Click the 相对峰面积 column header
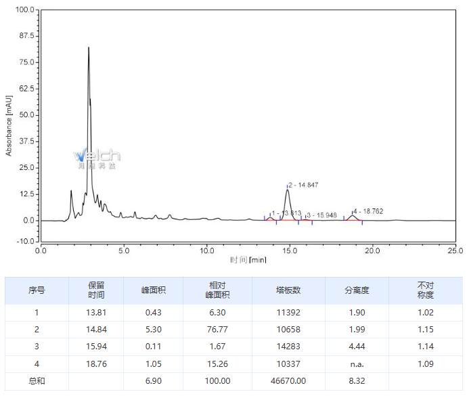469x396 pixels. (x=217, y=290)
